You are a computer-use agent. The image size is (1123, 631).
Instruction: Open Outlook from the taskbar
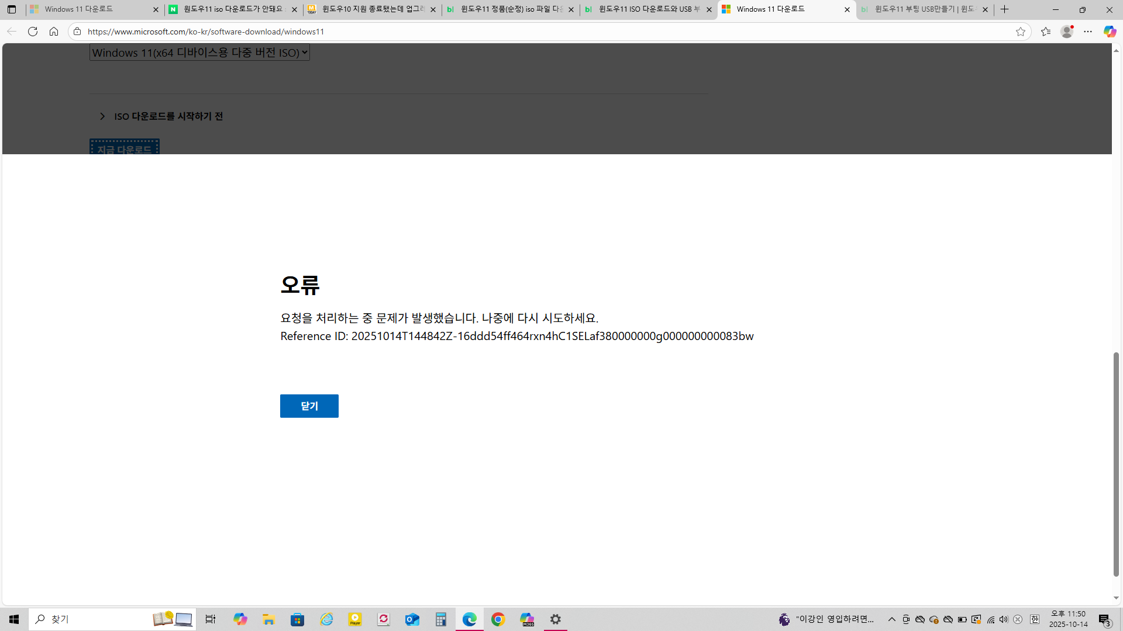click(412, 619)
